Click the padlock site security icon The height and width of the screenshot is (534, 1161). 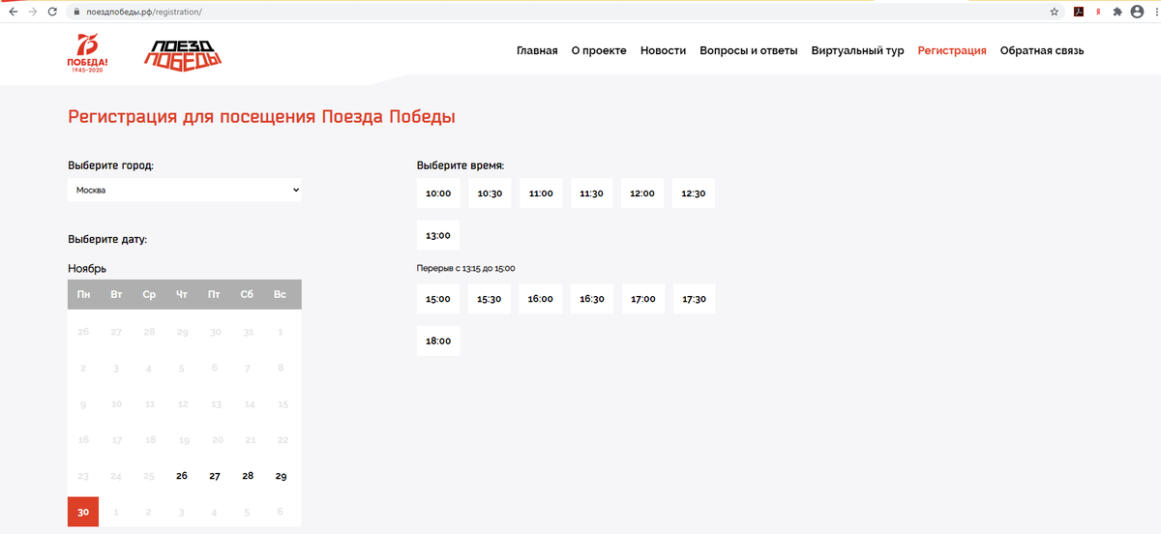coord(76,12)
